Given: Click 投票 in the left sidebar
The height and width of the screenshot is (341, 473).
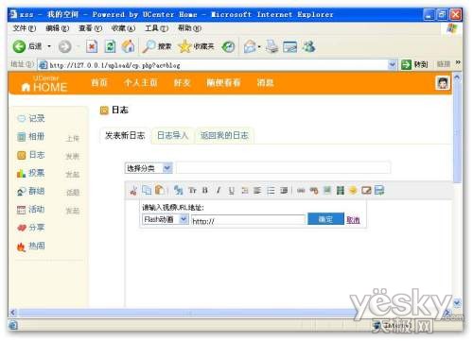Looking at the screenshot, I should coord(37,173).
